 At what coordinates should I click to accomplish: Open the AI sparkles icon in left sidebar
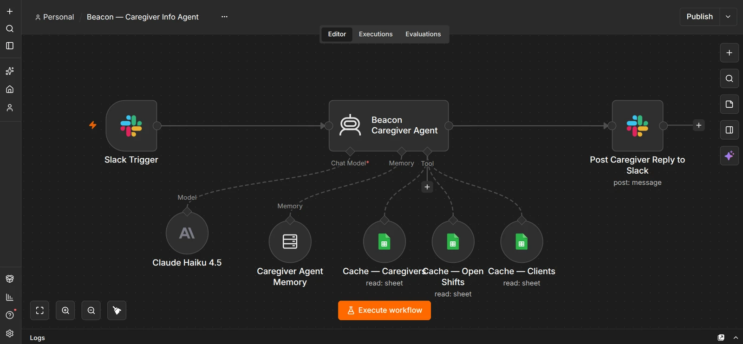10,71
